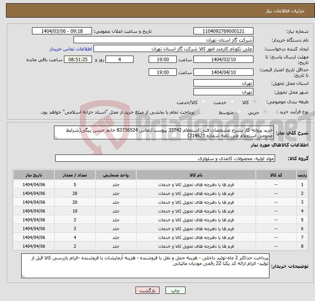The height and width of the screenshot is (301, 315).
Task: Click the response deadline time field 19:00
Action: pyautogui.click(x=163, y=59)
